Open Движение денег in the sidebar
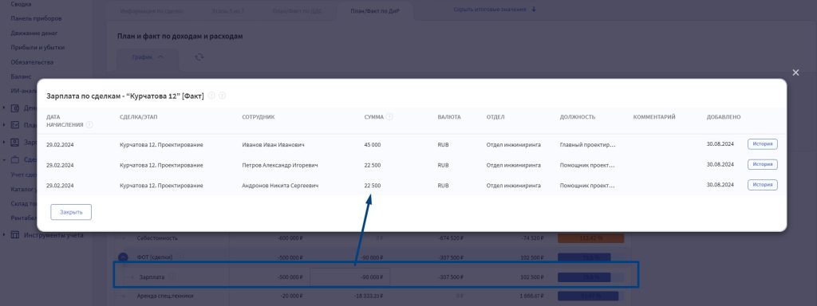Image resolution: width=817 pixels, height=306 pixels. pos(34,33)
